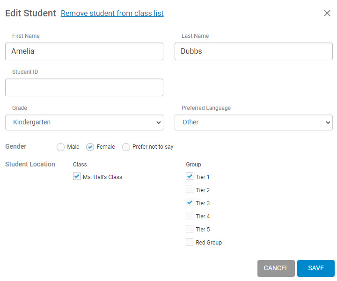Choose Prefer not to say radio option

click(126, 147)
